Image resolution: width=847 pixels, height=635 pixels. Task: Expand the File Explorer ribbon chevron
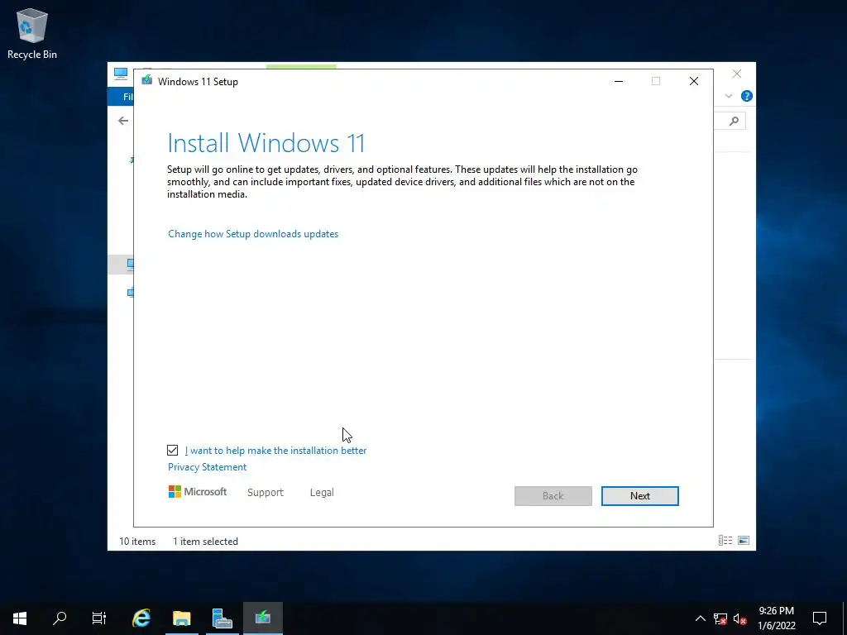(728, 96)
